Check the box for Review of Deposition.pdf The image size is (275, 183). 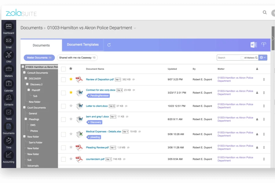63,80
